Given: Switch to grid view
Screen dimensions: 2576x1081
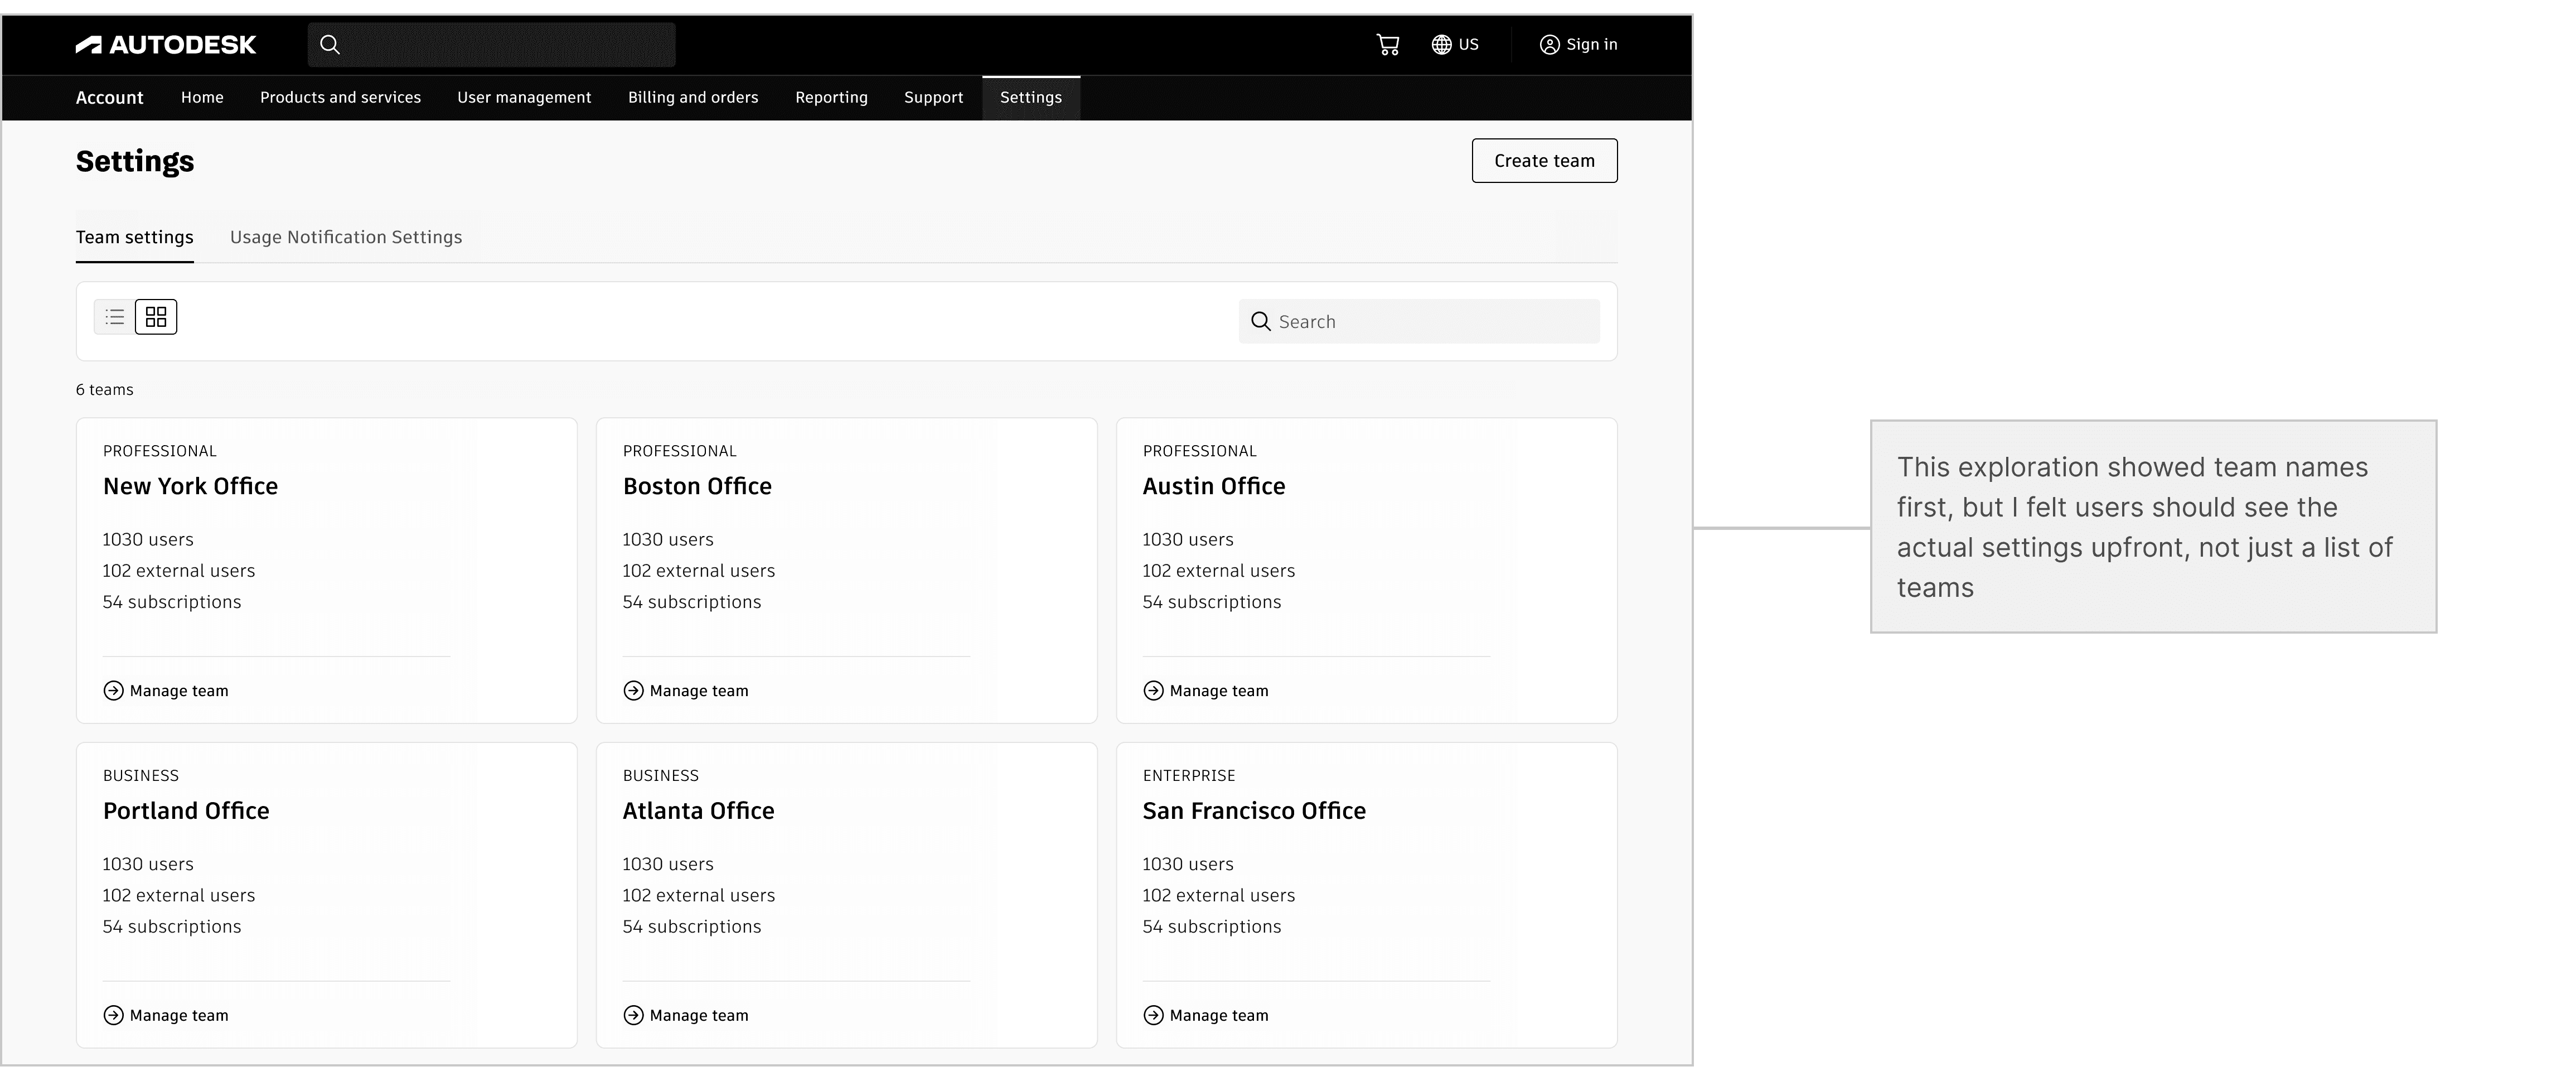Looking at the screenshot, I should 156,317.
